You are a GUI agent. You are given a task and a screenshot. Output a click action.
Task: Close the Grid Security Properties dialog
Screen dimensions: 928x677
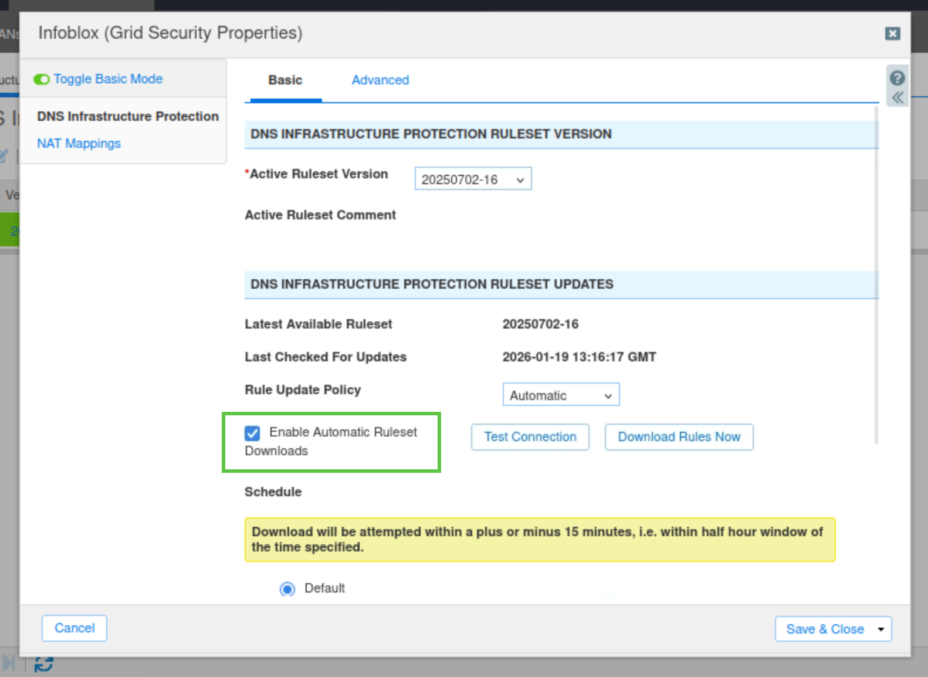(x=892, y=33)
